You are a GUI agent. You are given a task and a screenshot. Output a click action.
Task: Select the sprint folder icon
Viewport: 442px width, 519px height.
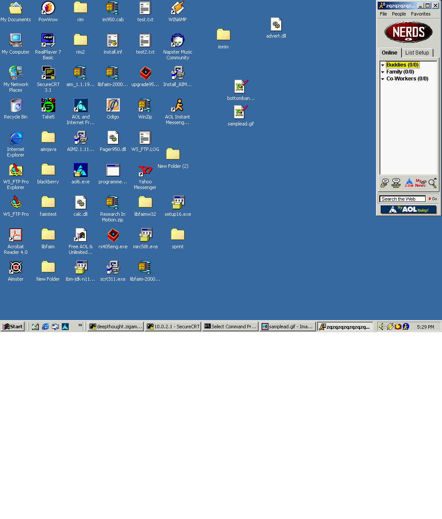click(177, 239)
